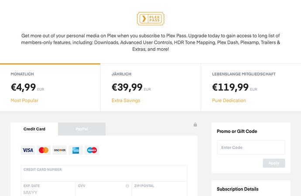Click the expiration date MM/YY field
The image size is (301, 196).
tap(48, 192)
